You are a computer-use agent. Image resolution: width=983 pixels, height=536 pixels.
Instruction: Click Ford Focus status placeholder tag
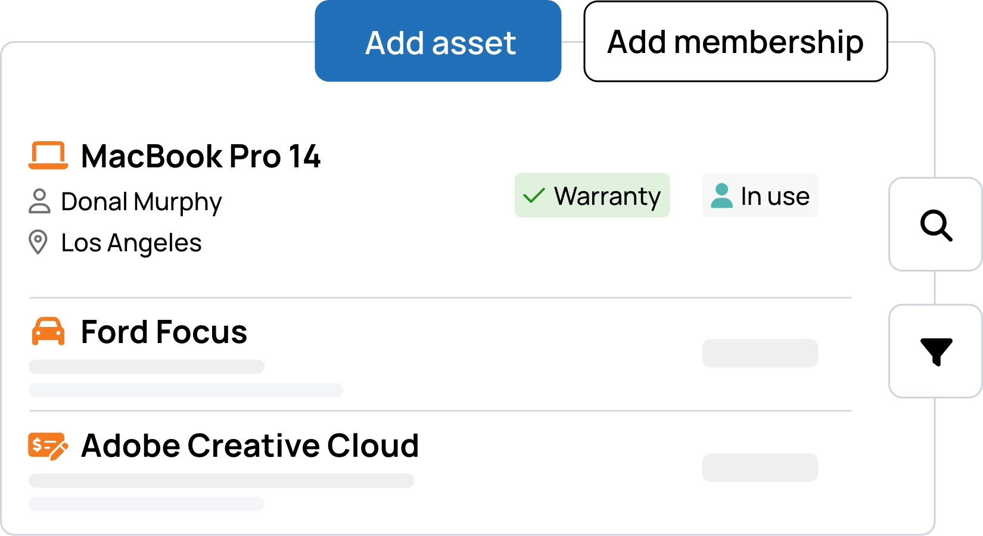(x=760, y=353)
